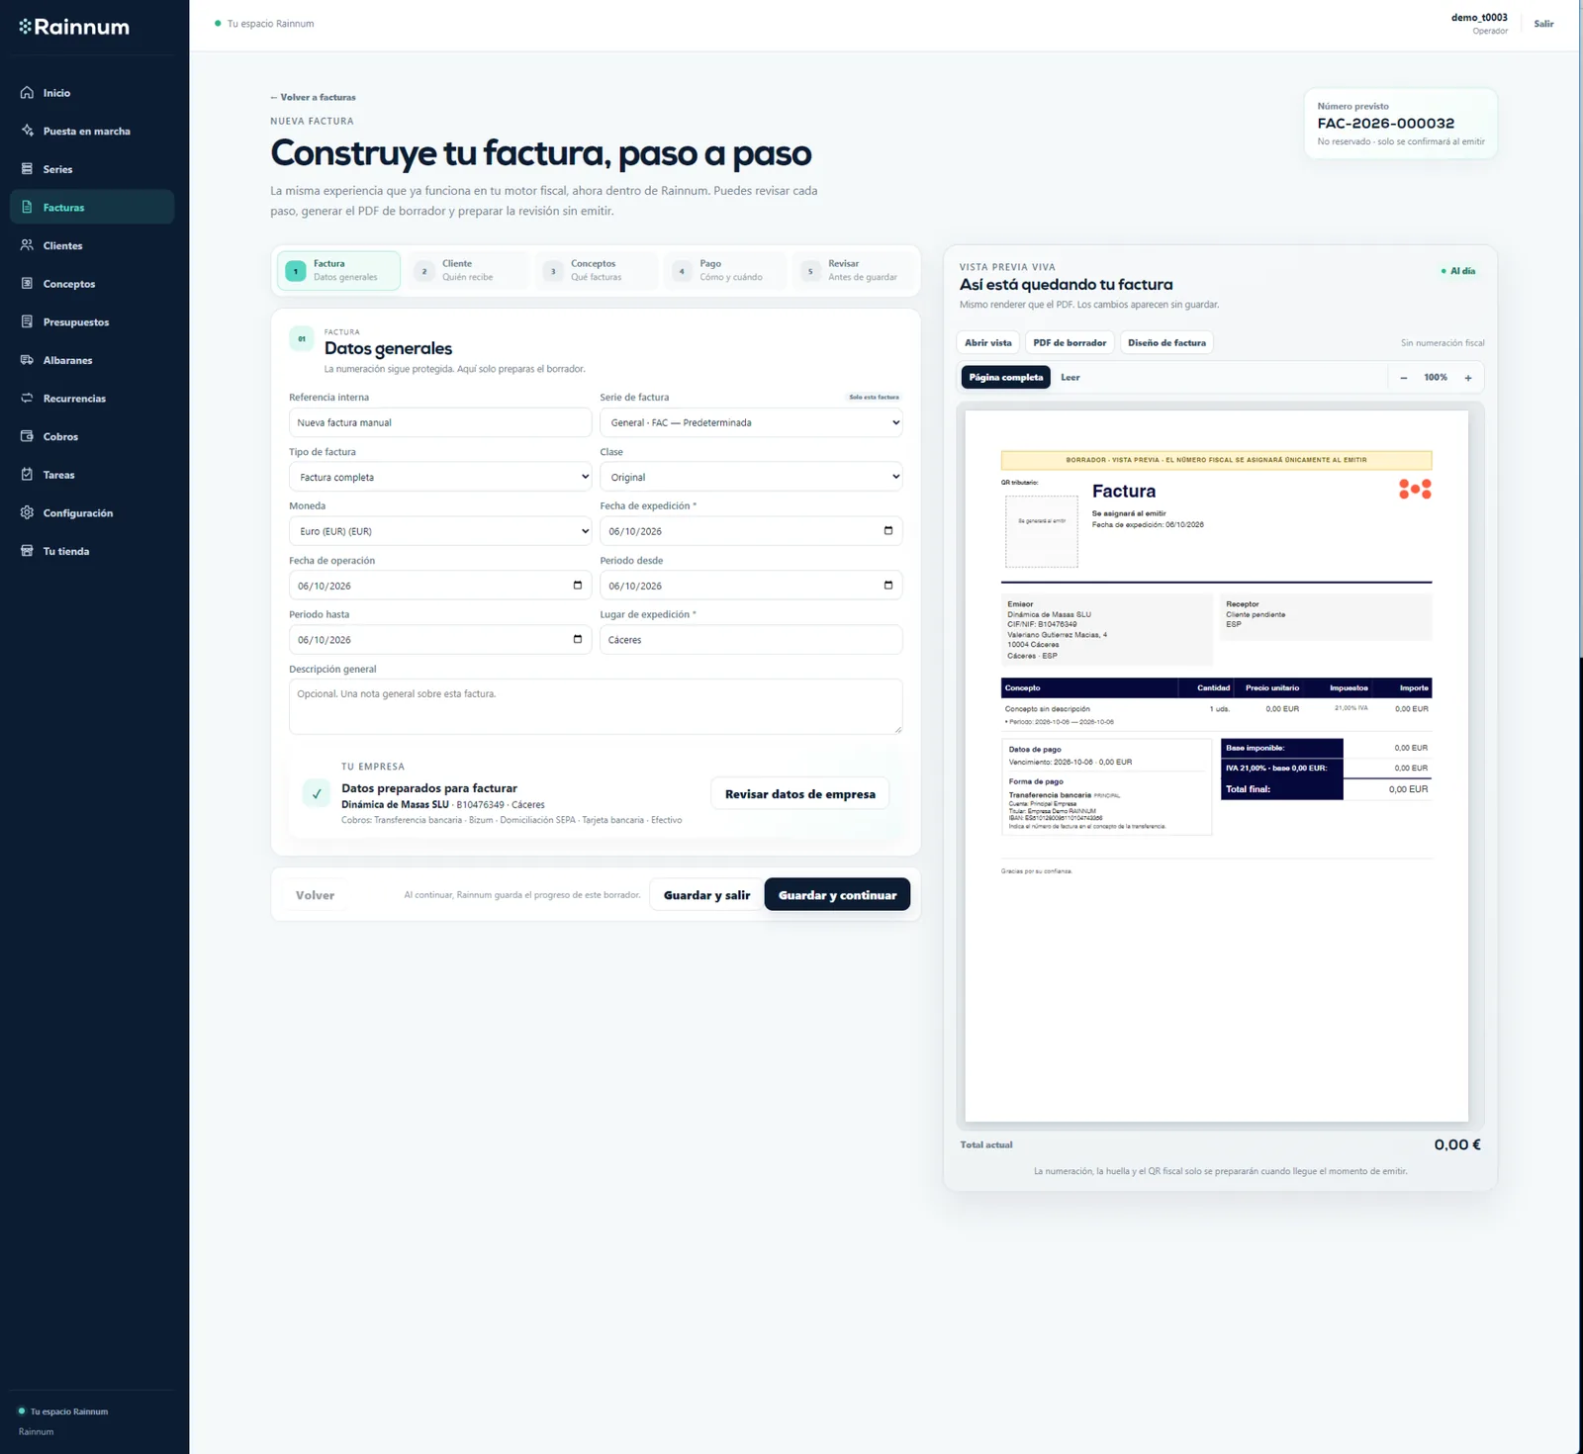Expand Serie de factura dropdown
Screen dimensions: 1583x1454
pos(751,422)
